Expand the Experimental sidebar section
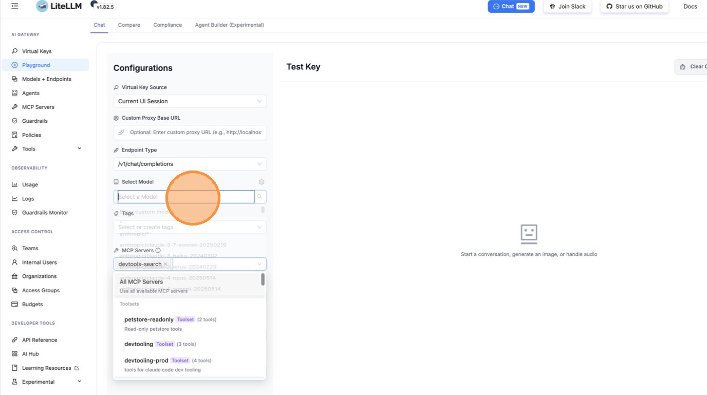Screen dimensions: 707x395 pos(79,382)
